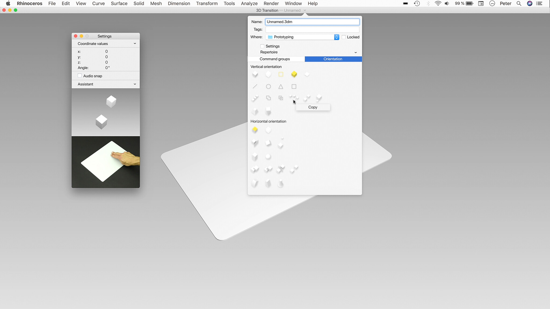Expand the Repertoire dropdown section

(355, 52)
